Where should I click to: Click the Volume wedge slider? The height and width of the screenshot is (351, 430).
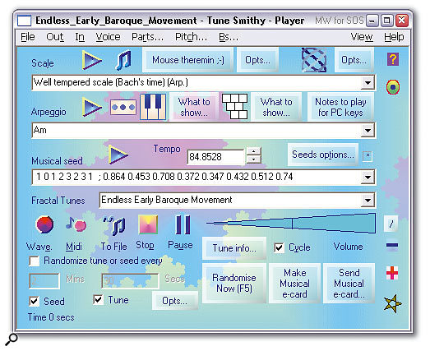click(291, 224)
